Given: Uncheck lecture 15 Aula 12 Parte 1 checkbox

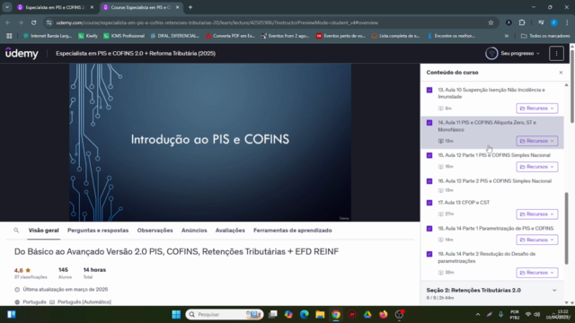Looking at the screenshot, I should click(429, 155).
